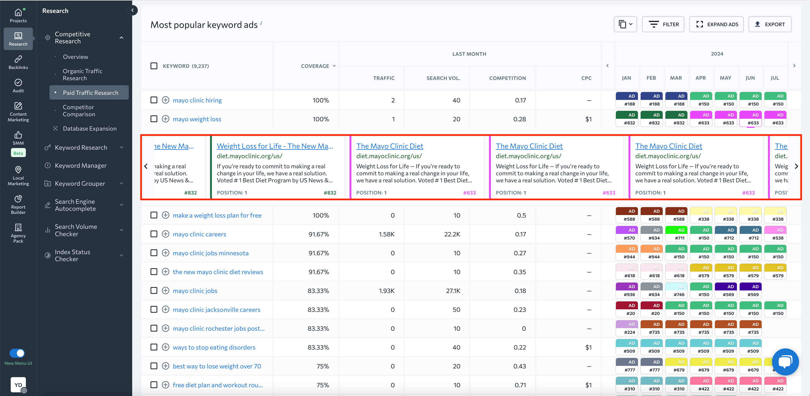Click JAN ad #188 swatch for mayo clinic hiring
810x396 pixels.
[627, 100]
